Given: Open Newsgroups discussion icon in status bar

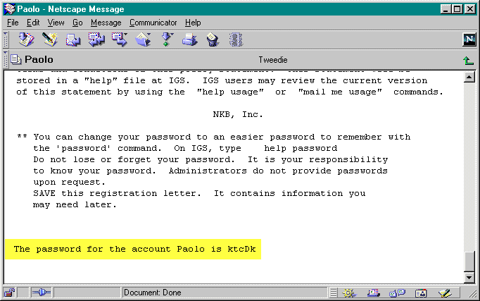Looking at the screenshot, I should [397, 293].
